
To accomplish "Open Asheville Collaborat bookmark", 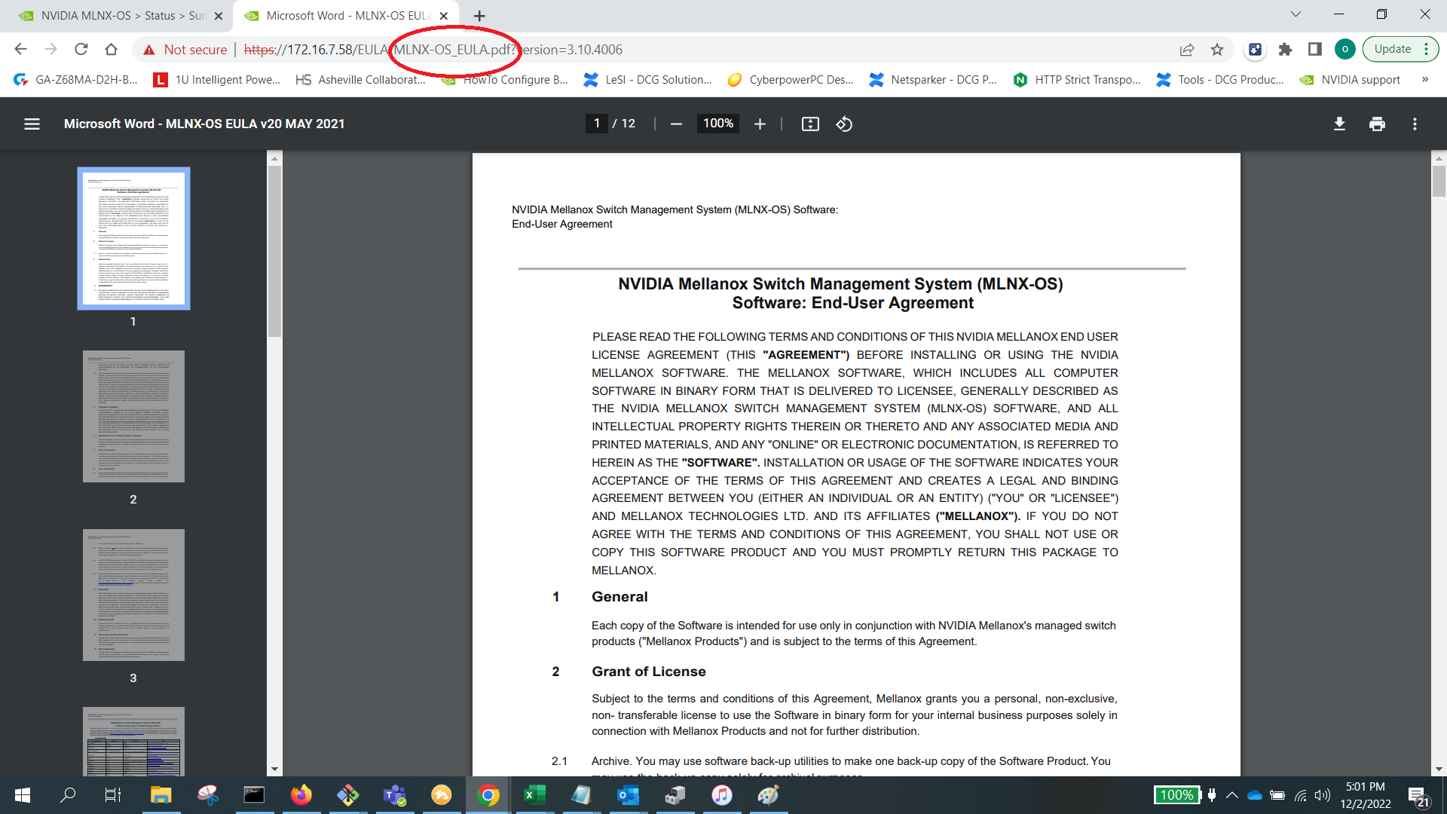I will point(361,79).
